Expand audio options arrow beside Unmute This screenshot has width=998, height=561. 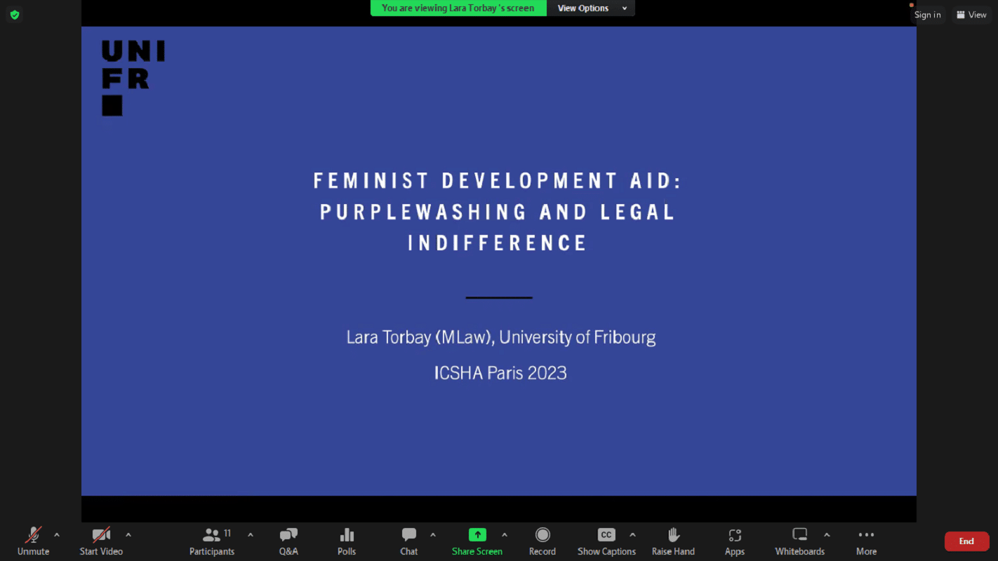57,535
